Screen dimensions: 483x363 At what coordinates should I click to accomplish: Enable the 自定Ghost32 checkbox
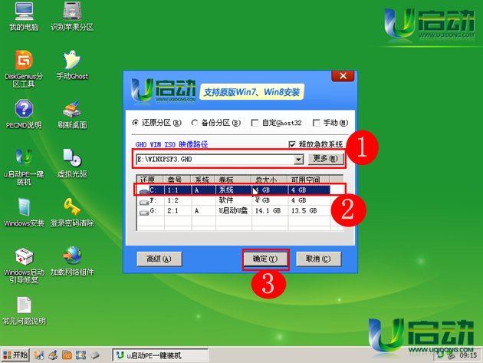pos(256,123)
